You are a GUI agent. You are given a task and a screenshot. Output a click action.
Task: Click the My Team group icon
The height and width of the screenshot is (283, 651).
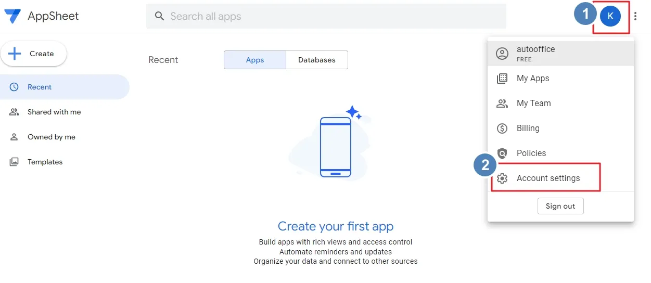[502, 104]
